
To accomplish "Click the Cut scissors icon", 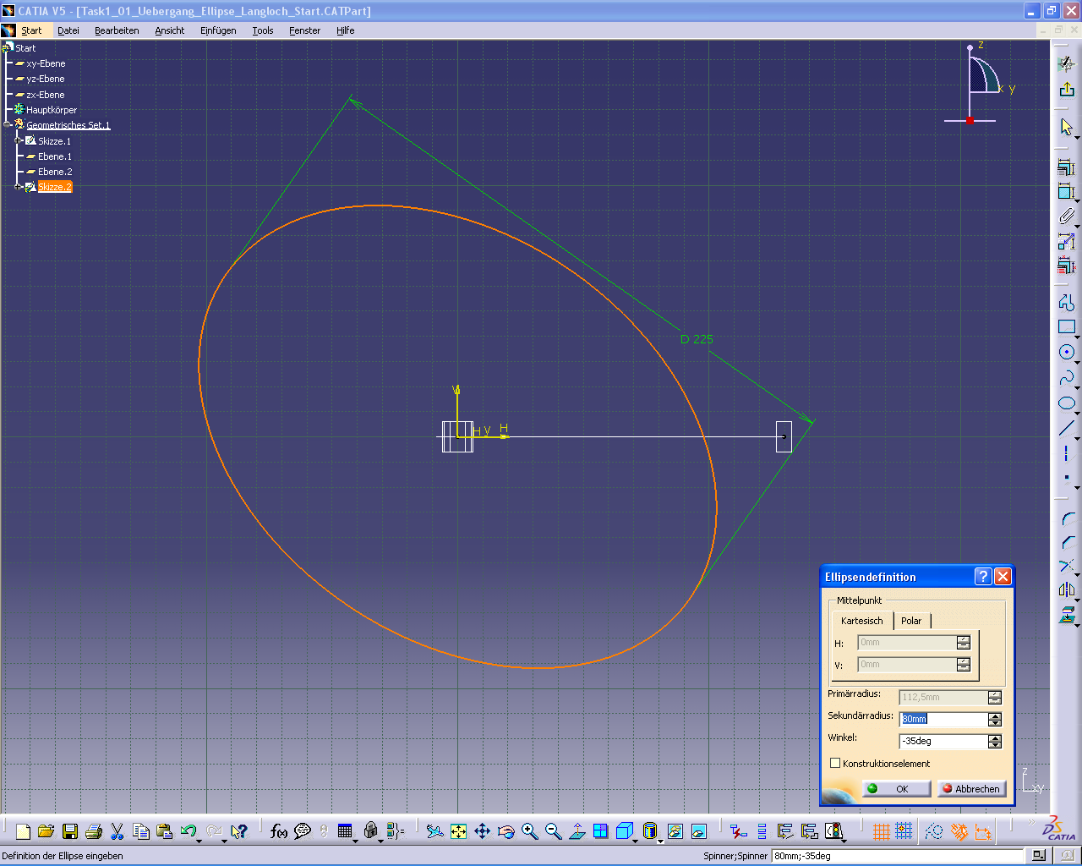I will (117, 831).
